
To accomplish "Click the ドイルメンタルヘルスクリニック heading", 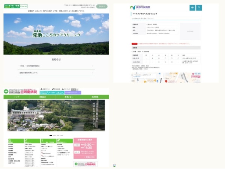I will pyautogui.click(x=145, y=14).
